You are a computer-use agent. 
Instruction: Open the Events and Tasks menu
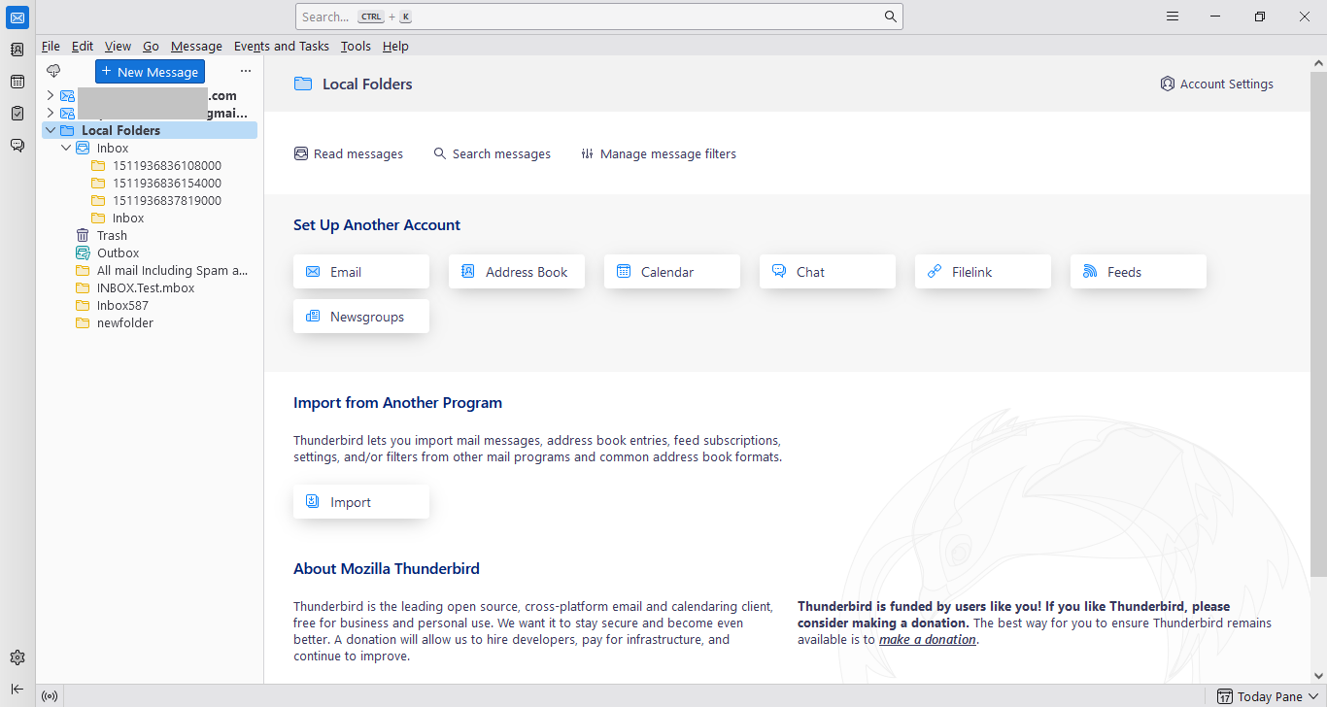pos(282,46)
